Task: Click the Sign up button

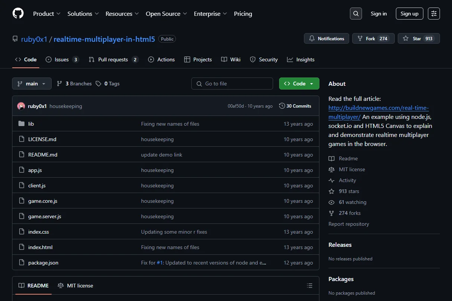Action: click(409, 14)
